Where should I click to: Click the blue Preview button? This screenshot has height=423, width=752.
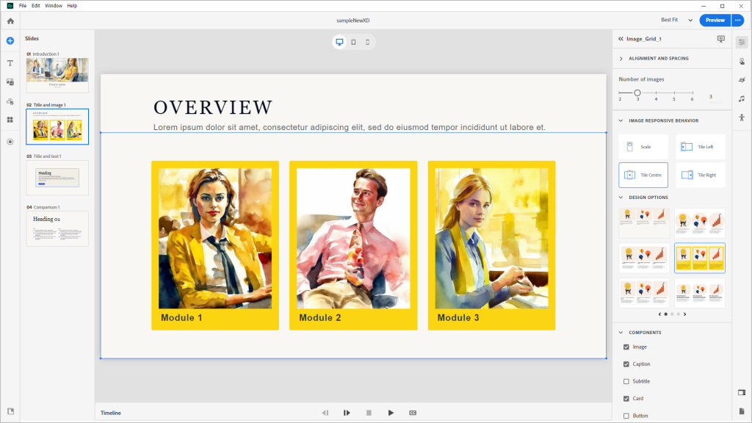[715, 20]
